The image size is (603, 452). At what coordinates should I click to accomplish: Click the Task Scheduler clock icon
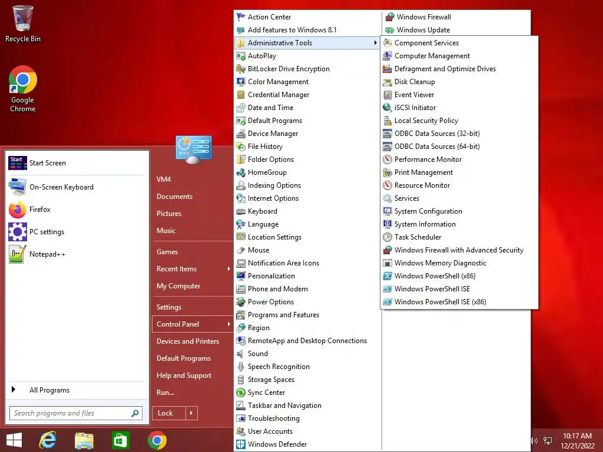(387, 237)
